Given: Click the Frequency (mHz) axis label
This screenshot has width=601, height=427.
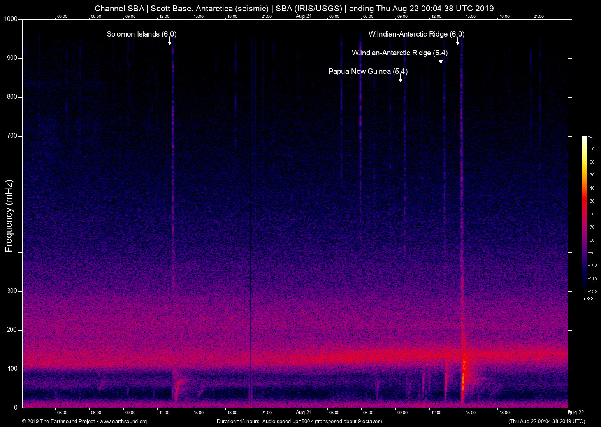Looking at the screenshot, I should click(x=9, y=216).
